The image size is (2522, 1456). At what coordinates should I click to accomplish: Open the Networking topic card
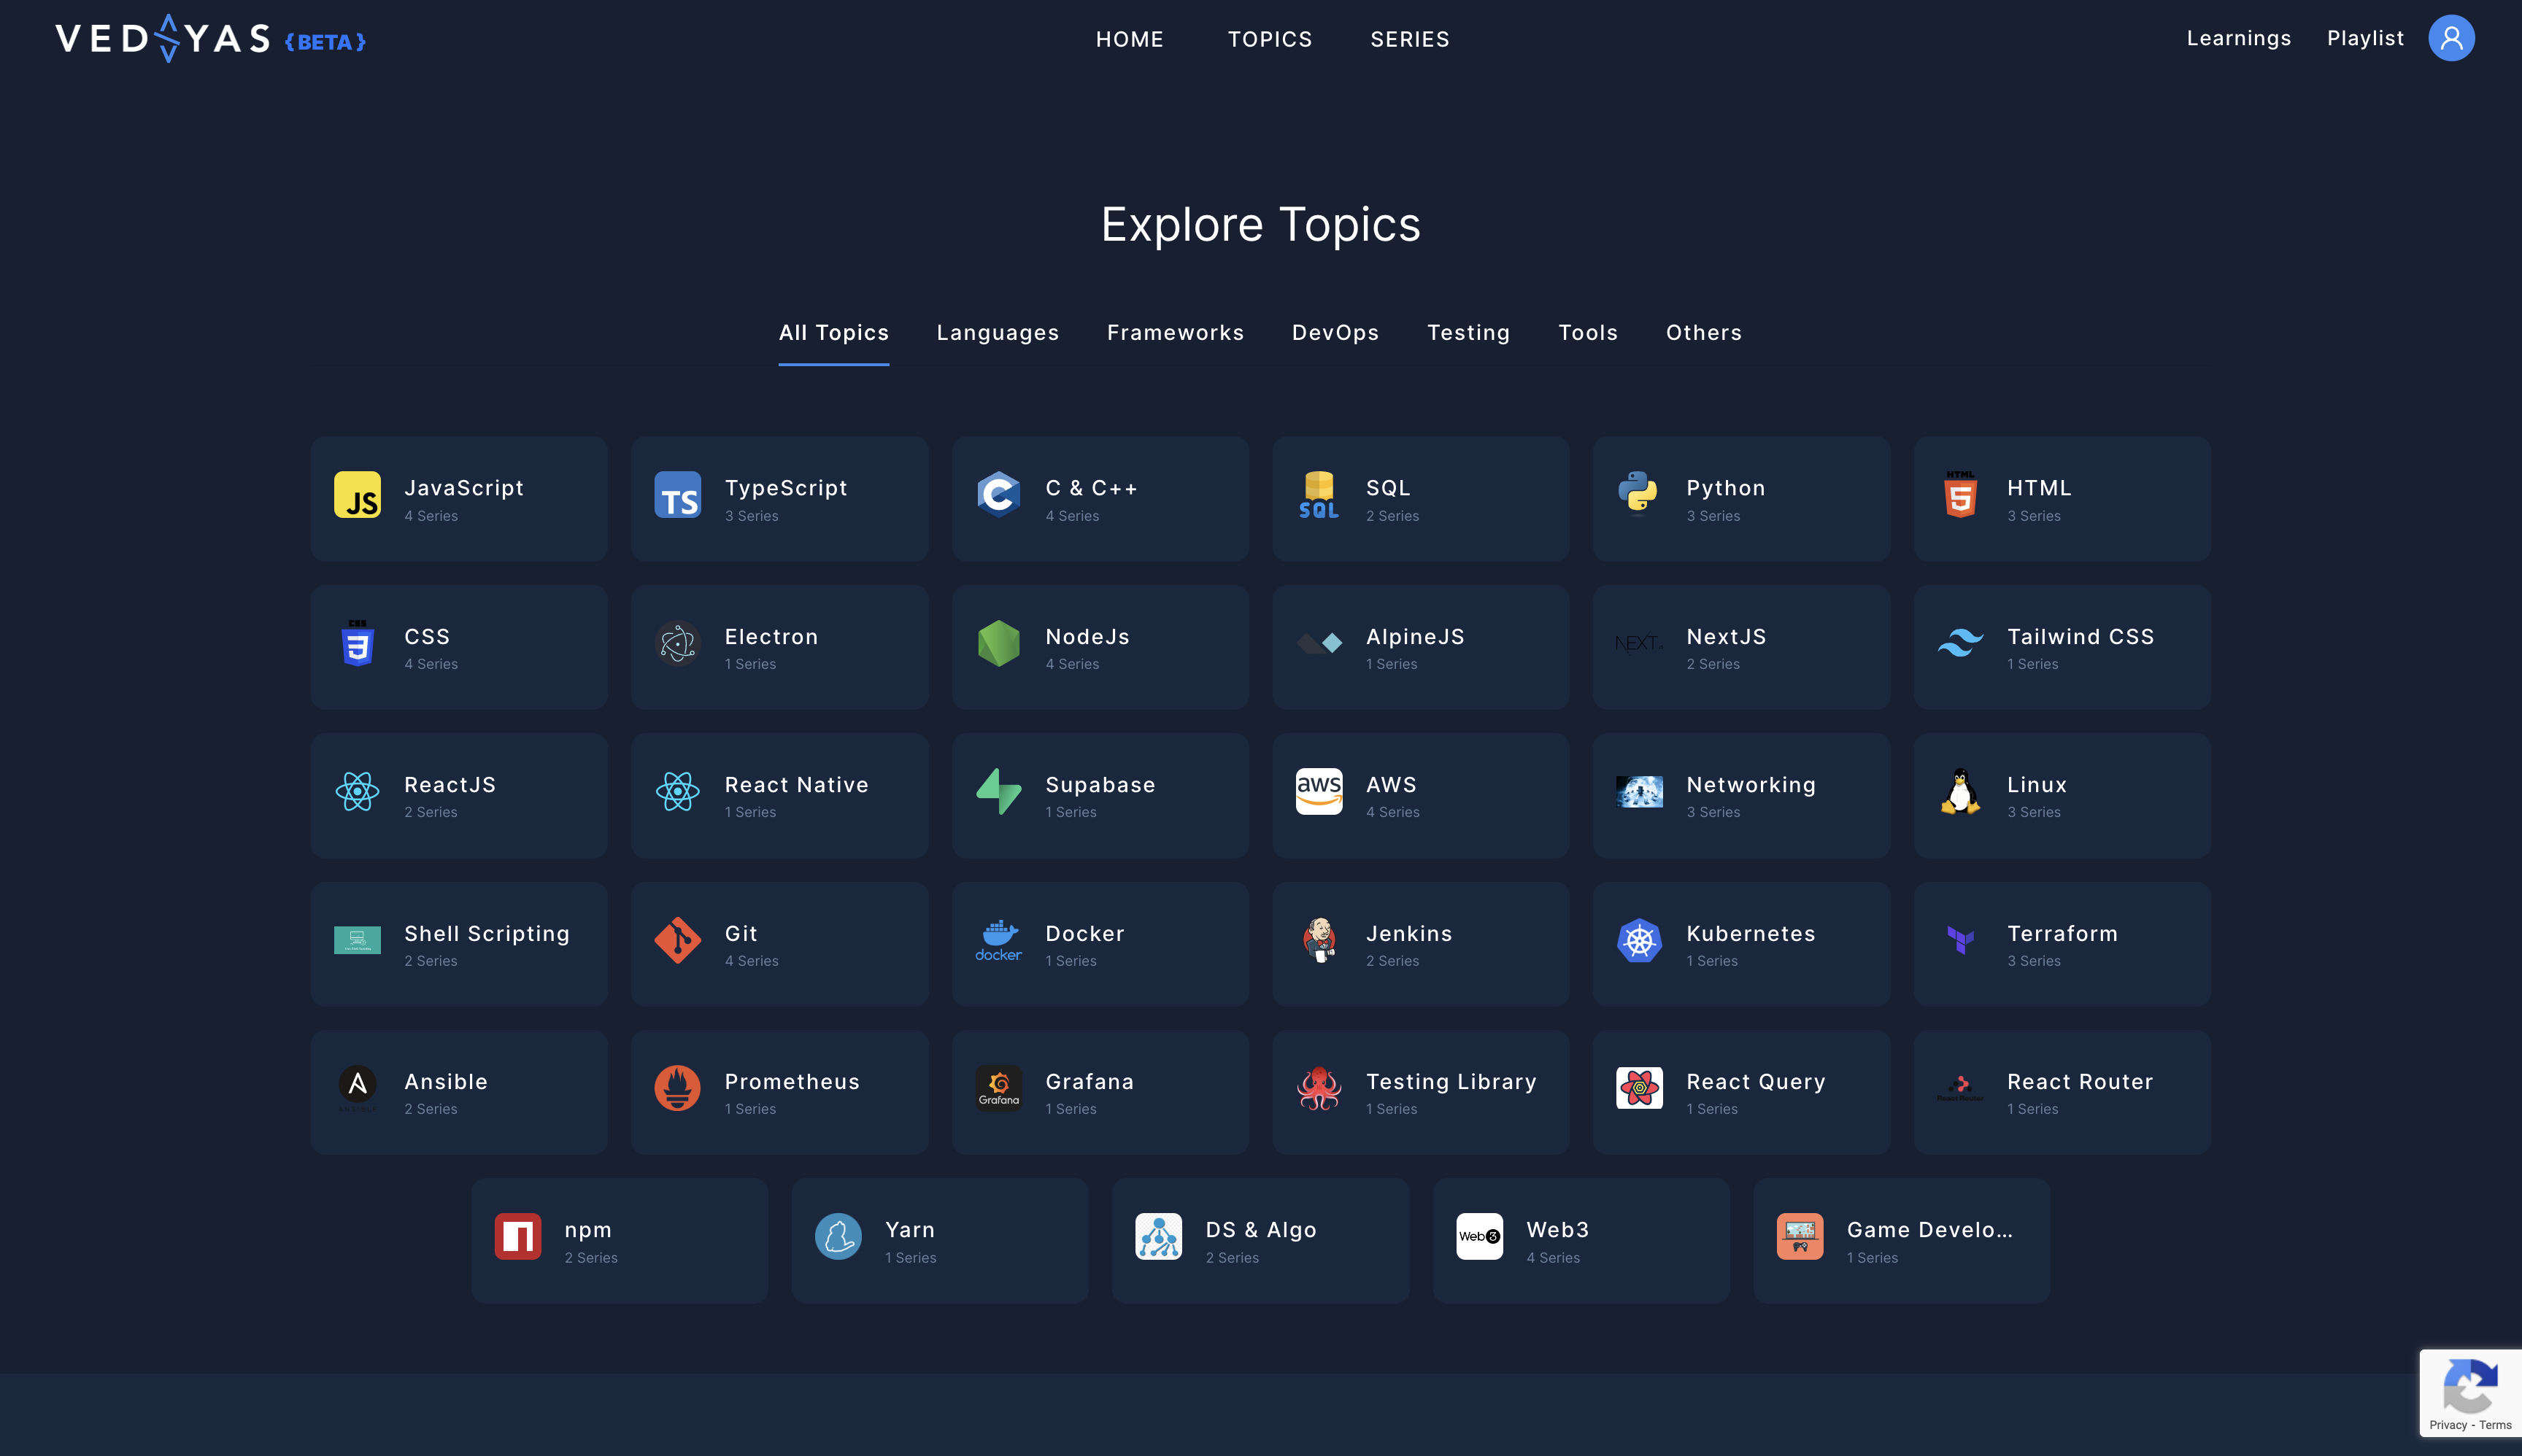1740,796
